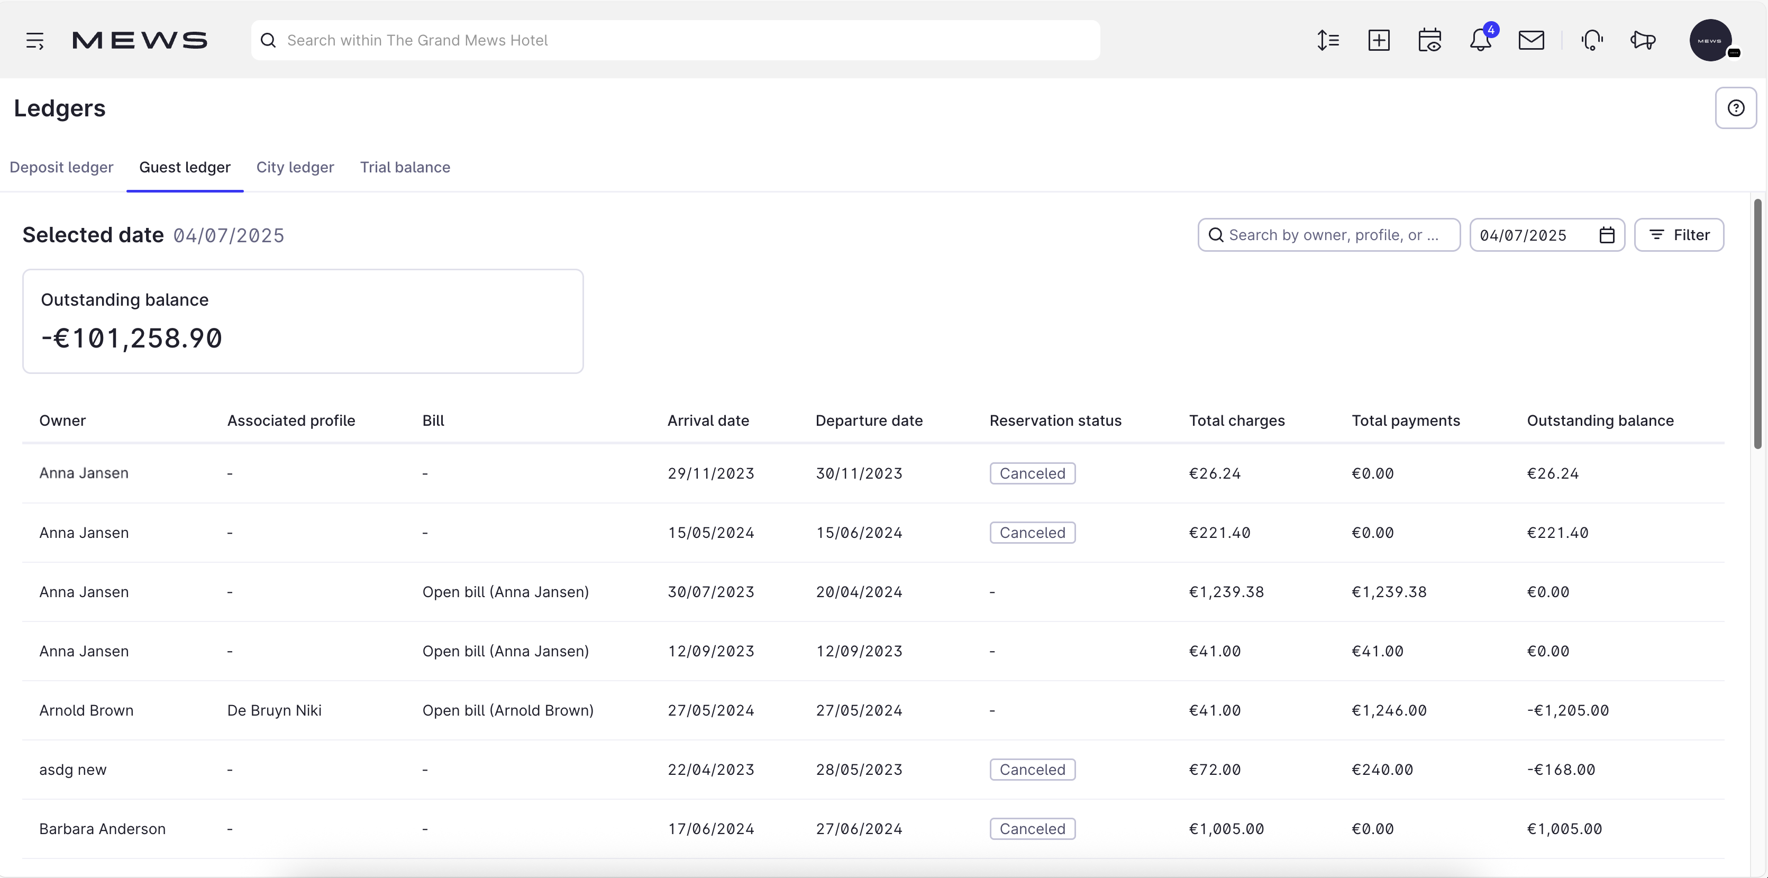
Task: Click the Bill column header
Action: tap(433, 420)
